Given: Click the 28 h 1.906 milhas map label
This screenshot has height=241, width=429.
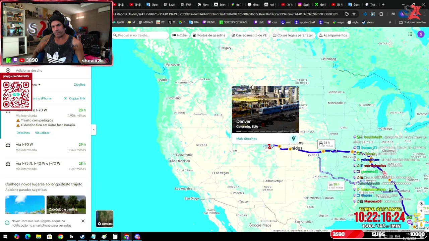Looking at the screenshot, I should [326, 144].
